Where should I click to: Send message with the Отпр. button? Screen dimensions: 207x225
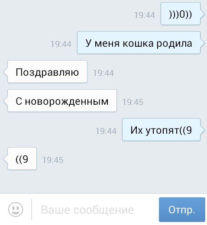click(182, 209)
